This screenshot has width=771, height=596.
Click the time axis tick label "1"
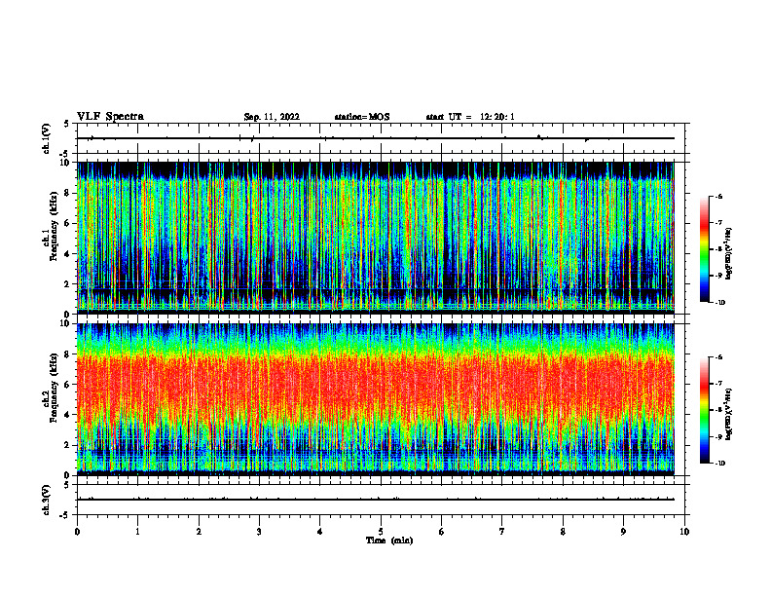(137, 532)
